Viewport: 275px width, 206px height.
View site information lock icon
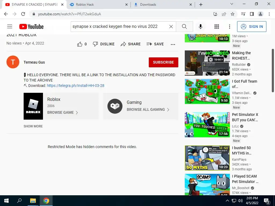(x=34, y=14)
